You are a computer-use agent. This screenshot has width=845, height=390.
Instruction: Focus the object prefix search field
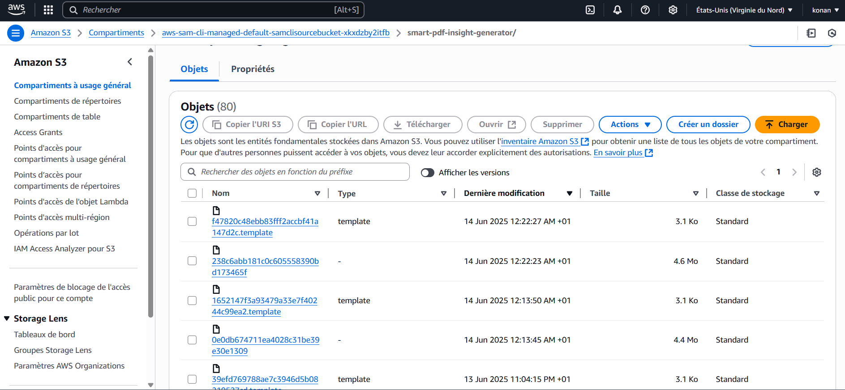[295, 172]
